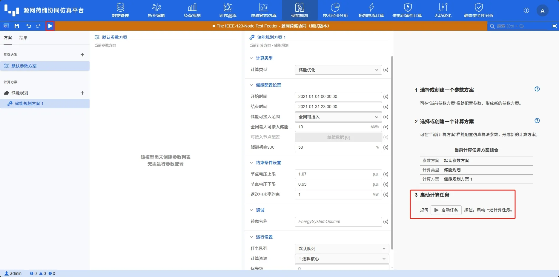Screen dimensions: 559x277
Task: Open the 任务队列 dropdown 默认队列
Action: pyautogui.click(x=342, y=249)
